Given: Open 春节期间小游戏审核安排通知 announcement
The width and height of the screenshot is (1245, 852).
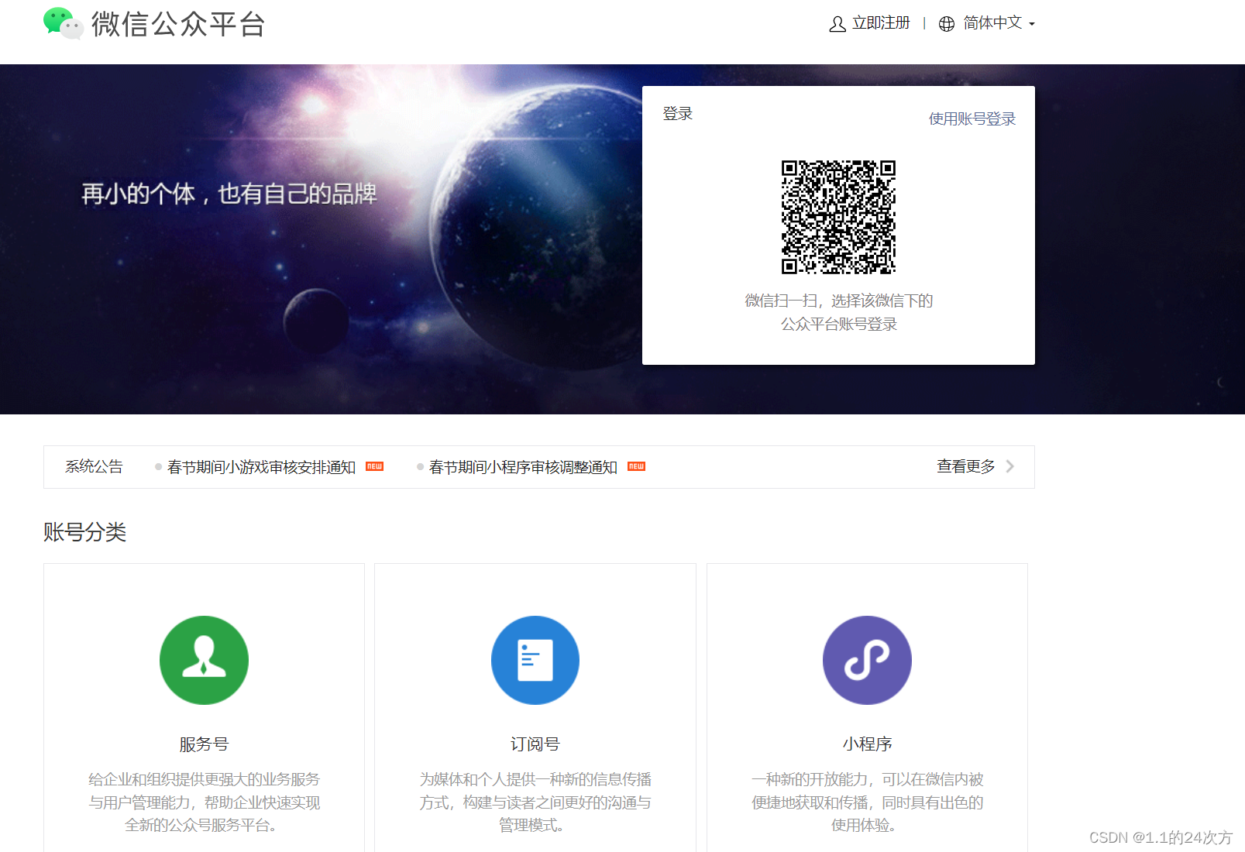Looking at the screenshot, I should point(261,467).
